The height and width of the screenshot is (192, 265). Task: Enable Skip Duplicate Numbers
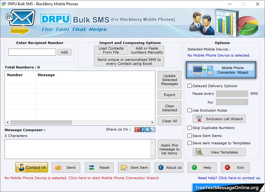[189, 127]
